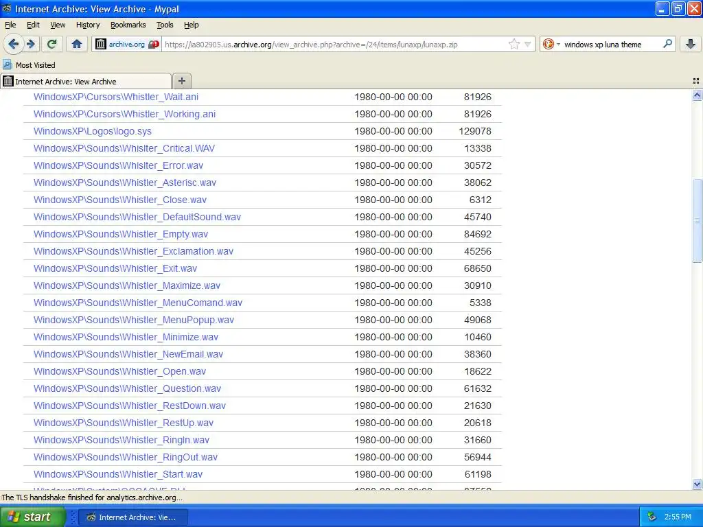This screenshot has height=527, width=703.
Task: Open Whistler_Exclamation.wav sound link
Action: 134,251
